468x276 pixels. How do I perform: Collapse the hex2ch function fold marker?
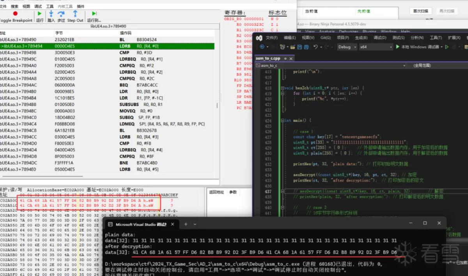(282, 88)
